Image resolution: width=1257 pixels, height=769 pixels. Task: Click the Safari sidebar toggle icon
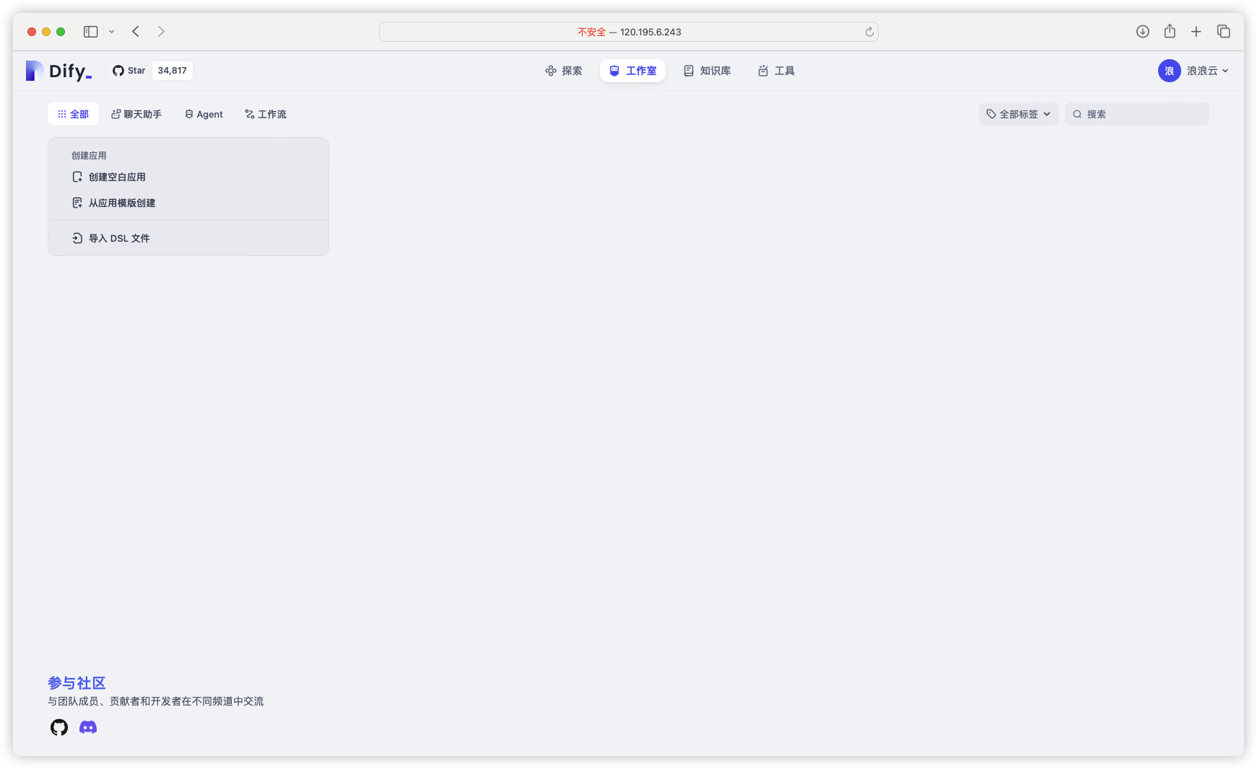(x=91, y=32)
